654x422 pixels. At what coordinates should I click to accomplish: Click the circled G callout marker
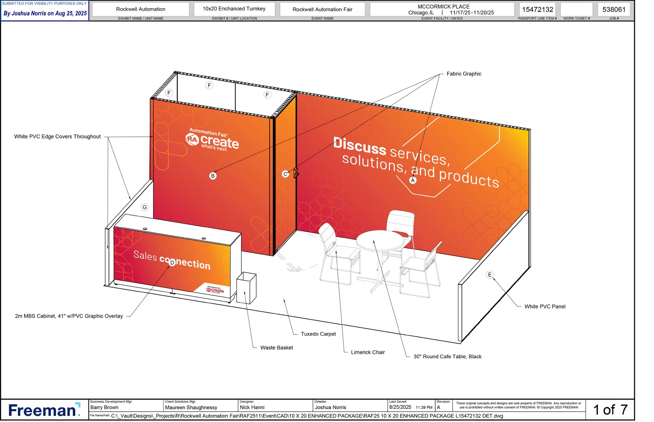(145, 207)
